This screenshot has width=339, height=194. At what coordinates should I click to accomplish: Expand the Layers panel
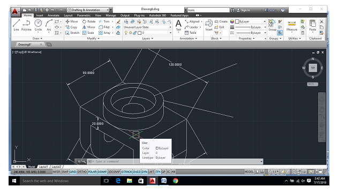[x=148, y=39]
